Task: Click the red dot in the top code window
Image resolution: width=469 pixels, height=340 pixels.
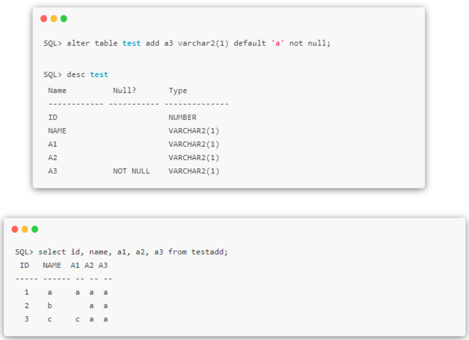Action: click(x=43, y=19)
